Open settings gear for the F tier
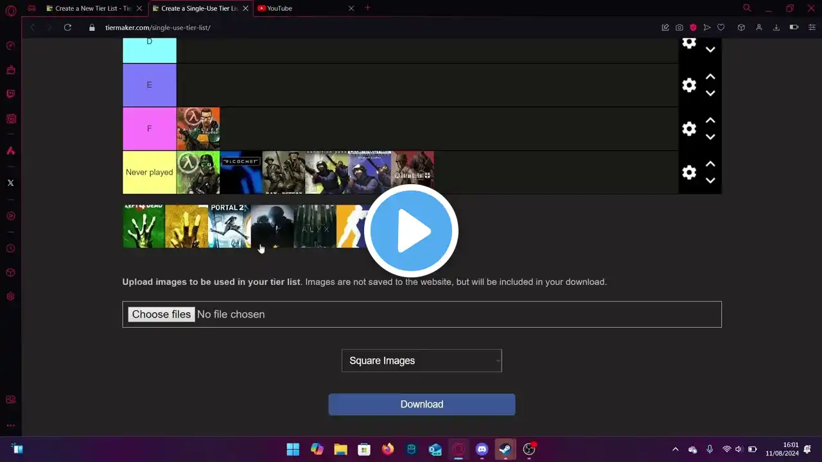822x462 pixels. (689, 129)
